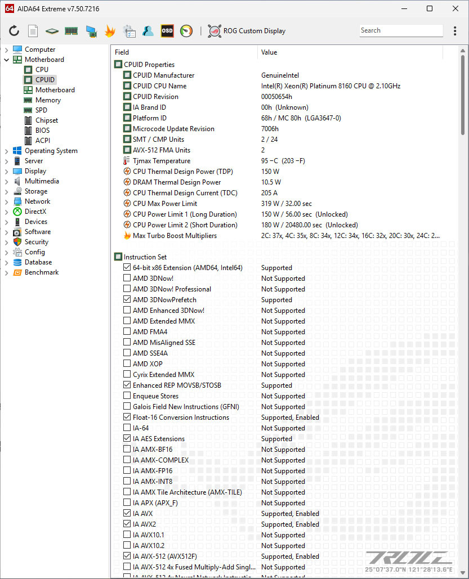
Task: Click the DirectX Xbox icon
Action: click(17, 212)
